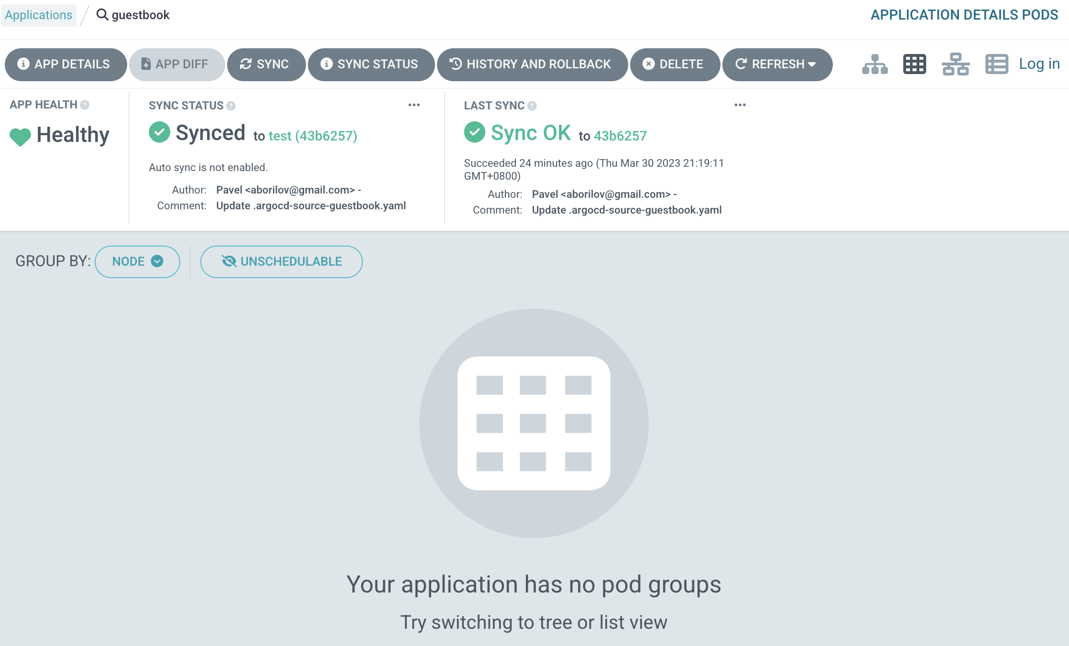Follow the test (43b6257) revision link

[312, 136]
